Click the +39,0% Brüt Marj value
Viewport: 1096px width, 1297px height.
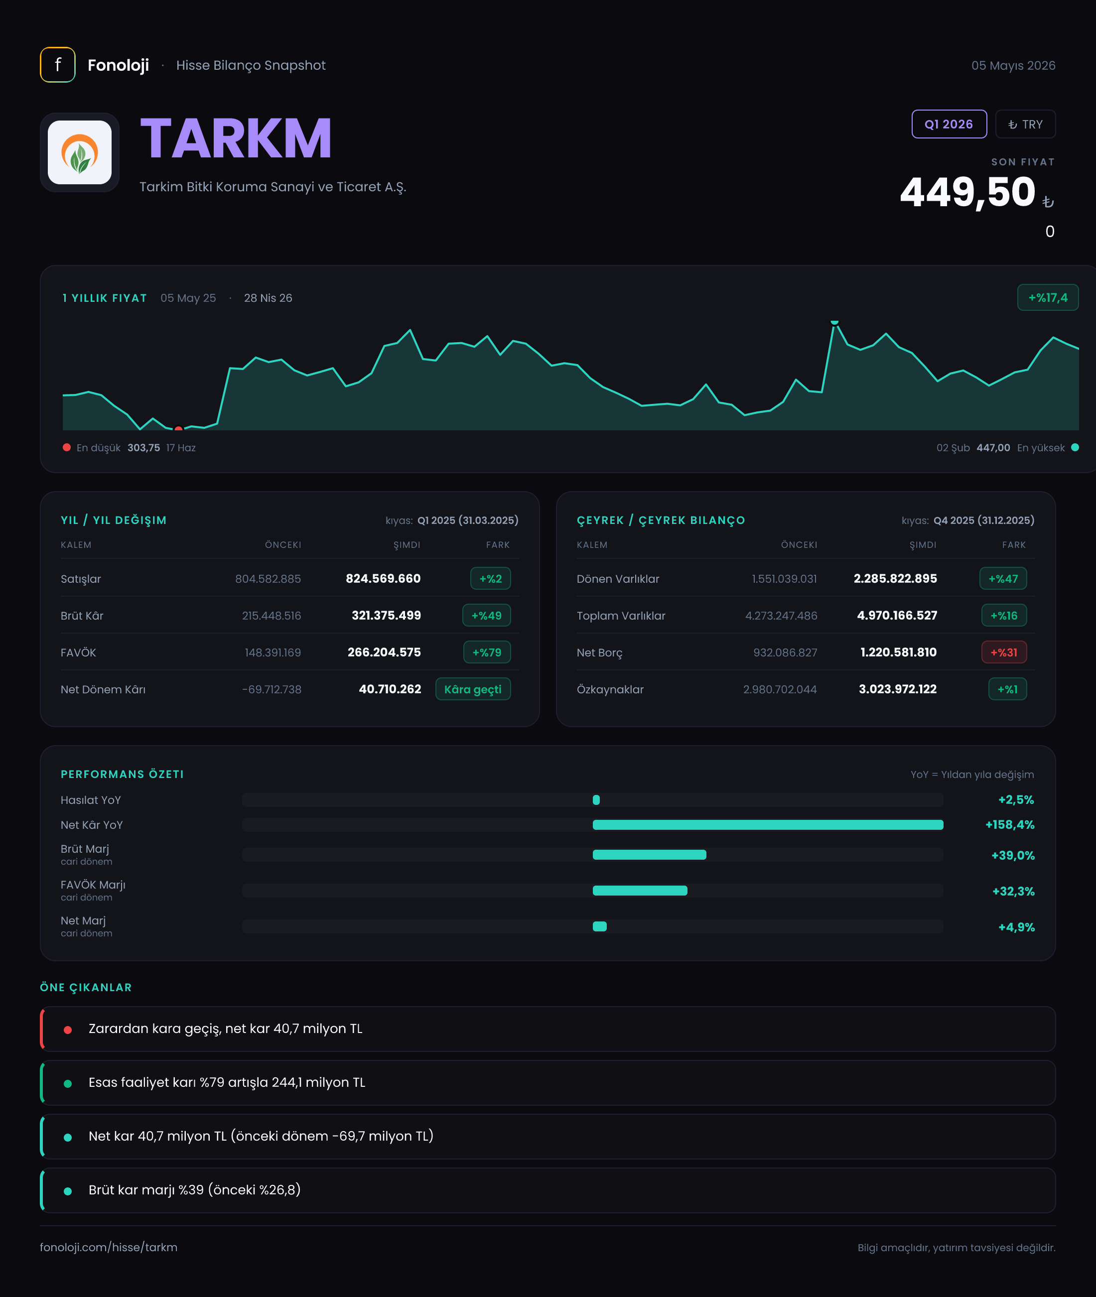(1013, 855)
